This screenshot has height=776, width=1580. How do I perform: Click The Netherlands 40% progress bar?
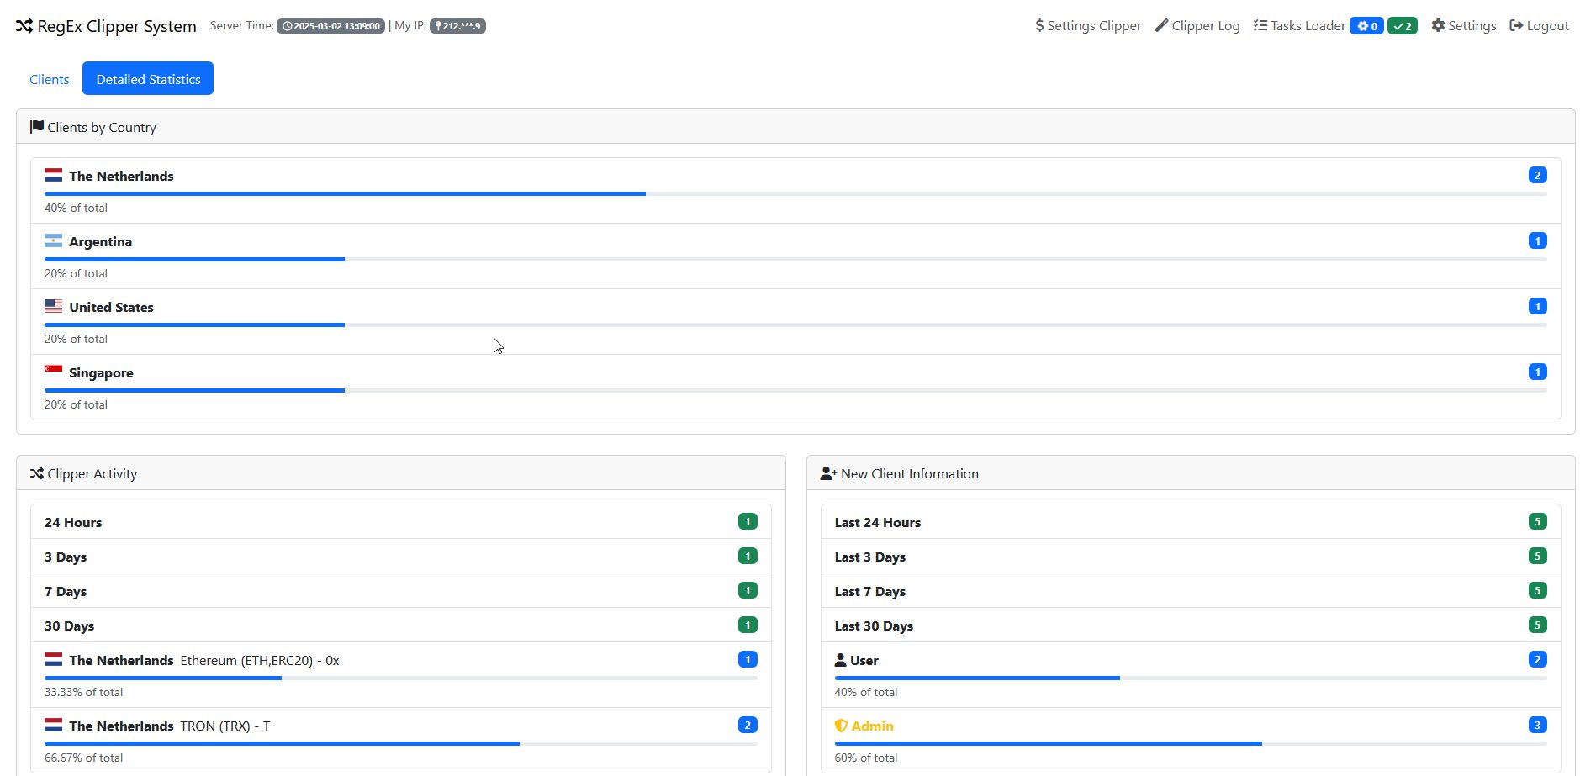pos(345,194)
